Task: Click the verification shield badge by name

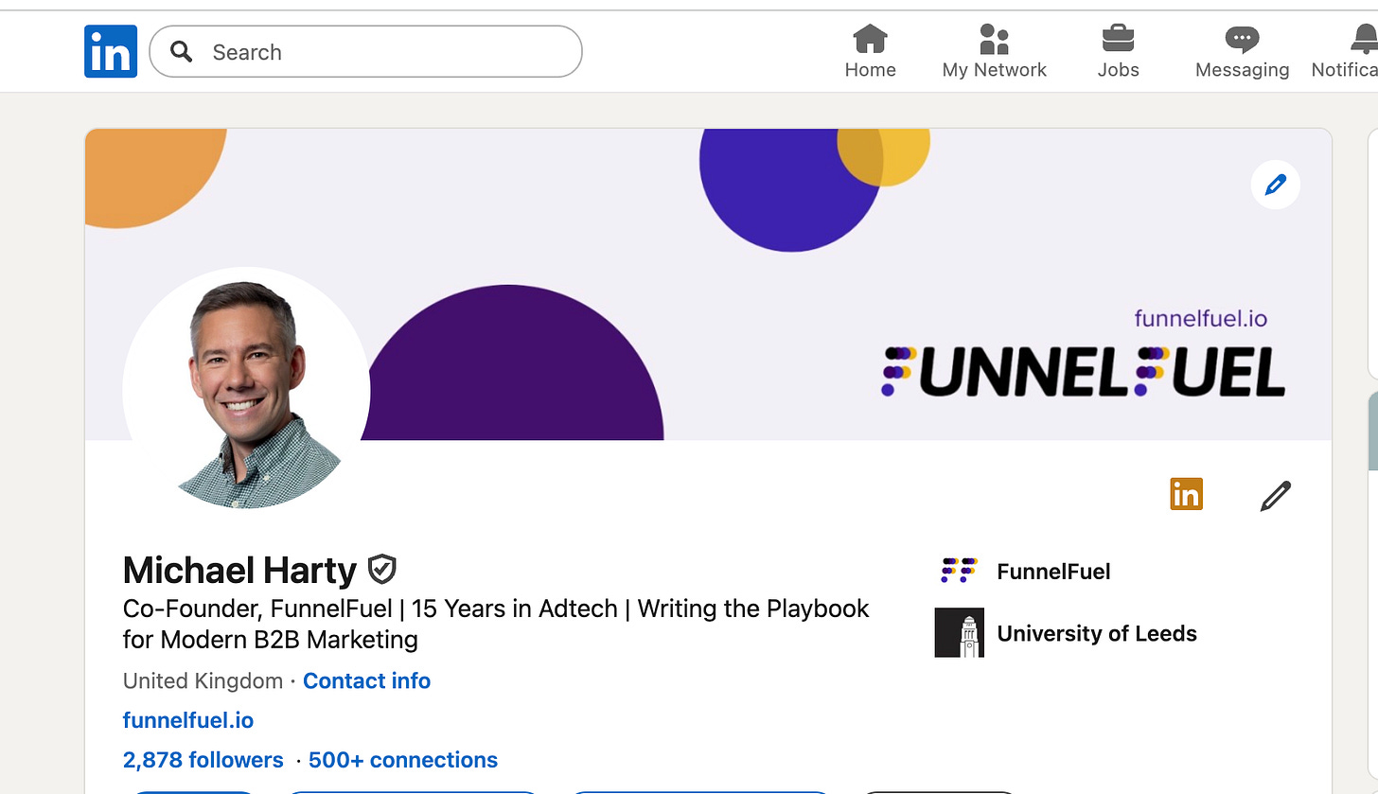Action: (381, 569)
